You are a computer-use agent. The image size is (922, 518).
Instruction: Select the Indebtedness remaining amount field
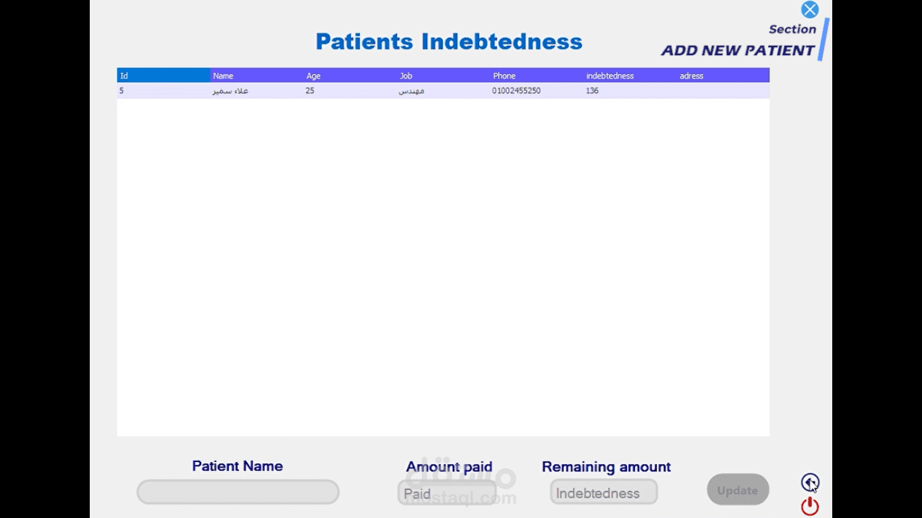pyautogui.click(x=603, y=492)
